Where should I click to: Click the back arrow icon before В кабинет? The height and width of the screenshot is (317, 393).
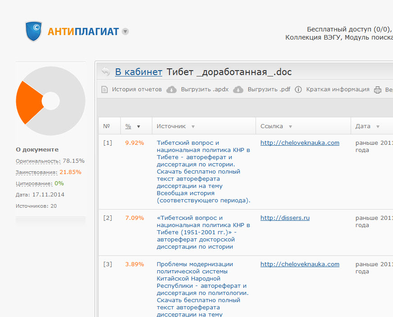(106, 71)
